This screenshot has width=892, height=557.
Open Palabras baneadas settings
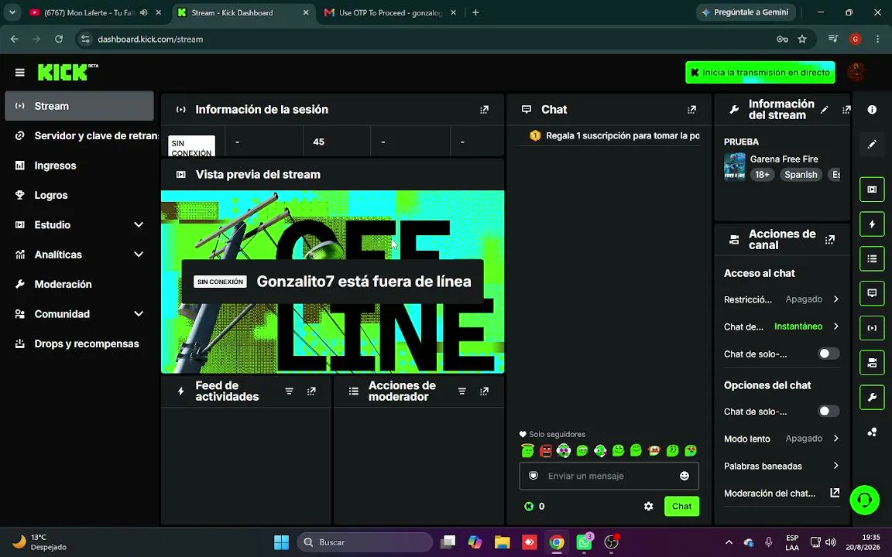point(781,466)
